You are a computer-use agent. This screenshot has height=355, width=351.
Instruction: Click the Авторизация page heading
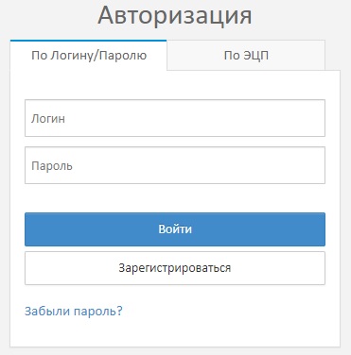[x=175, y=15]
